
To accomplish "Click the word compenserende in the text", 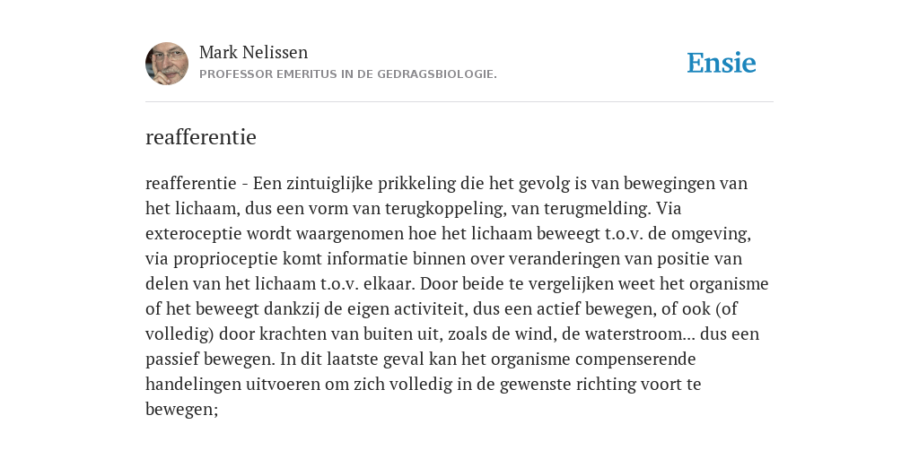I will pyautogui.click(x=635, y=359).
